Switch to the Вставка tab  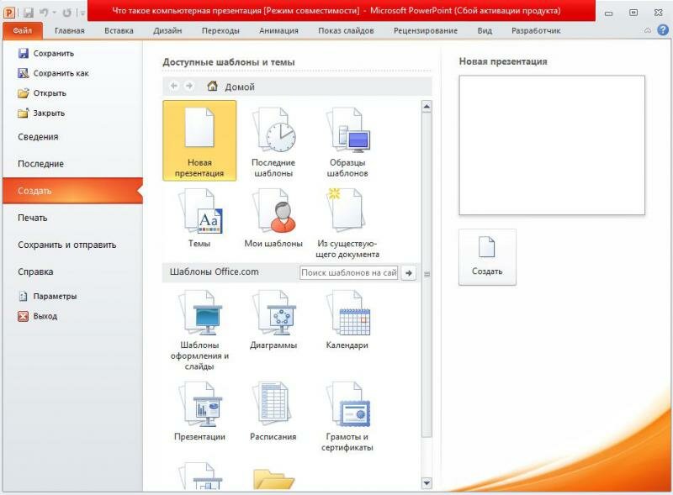119,30
